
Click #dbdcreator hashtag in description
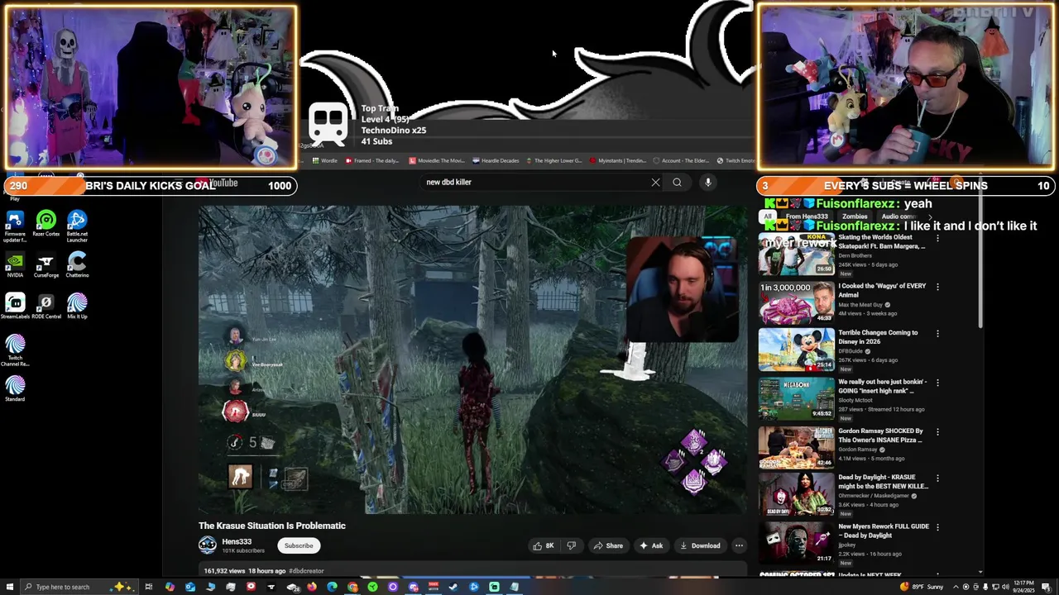[x=306, y=571]
